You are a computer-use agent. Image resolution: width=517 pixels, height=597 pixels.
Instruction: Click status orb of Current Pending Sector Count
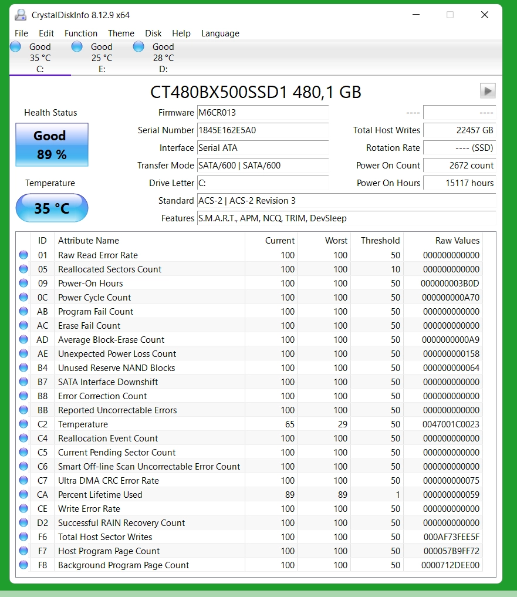click(x=23, y=452)
